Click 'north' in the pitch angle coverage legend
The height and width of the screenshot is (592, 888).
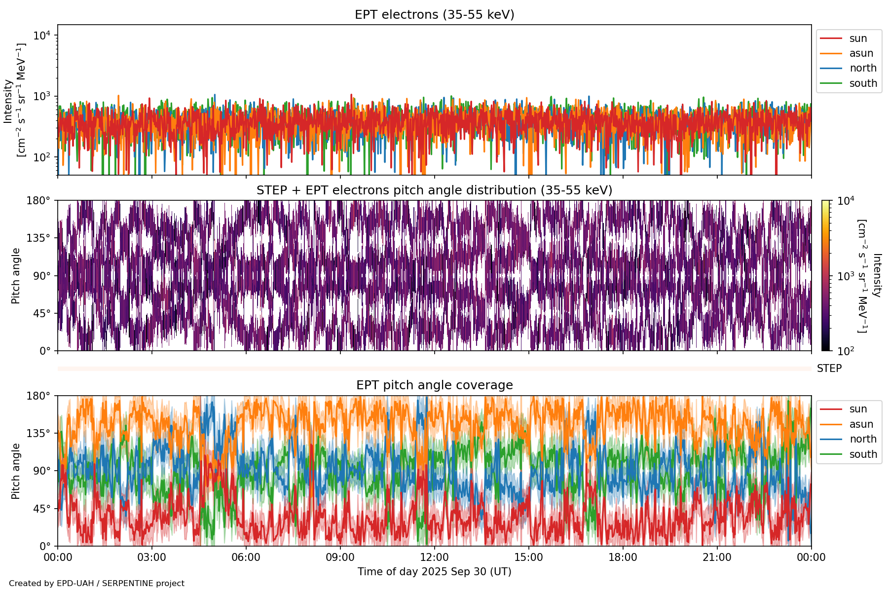pyautogui.click(x=862, y=439)
